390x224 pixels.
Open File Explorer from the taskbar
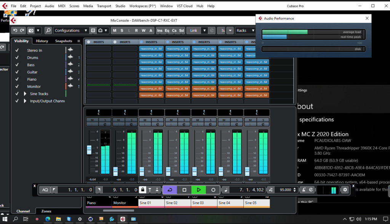58,219
